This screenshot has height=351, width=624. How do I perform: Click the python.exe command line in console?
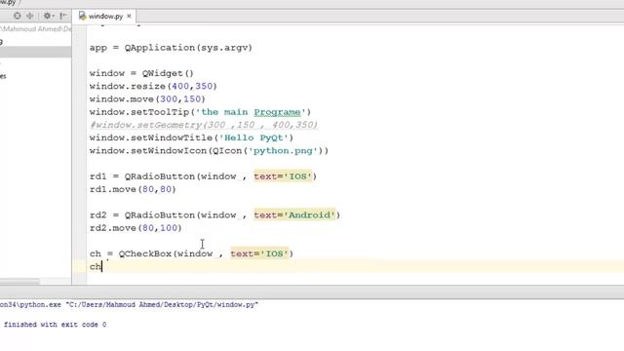click(x=129, y=305)
